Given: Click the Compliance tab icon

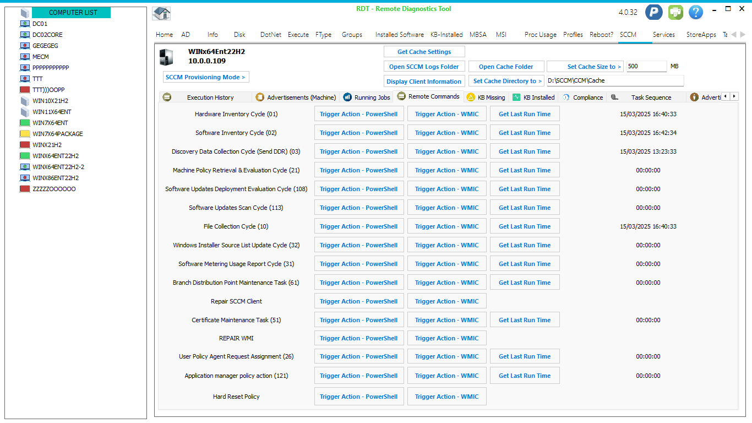Looking at the screenshot, I should (566, 97).
